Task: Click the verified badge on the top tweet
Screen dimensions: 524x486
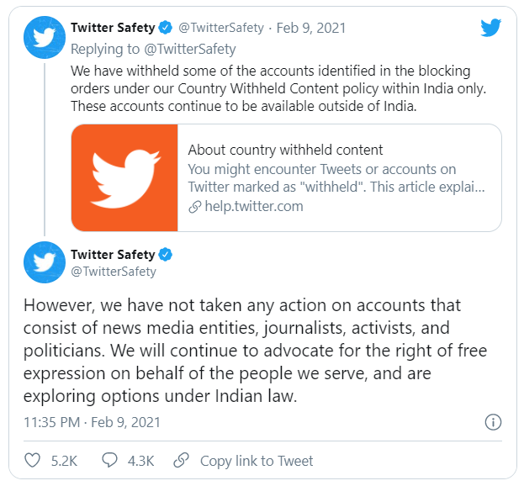Action: (x=167, y=28)
